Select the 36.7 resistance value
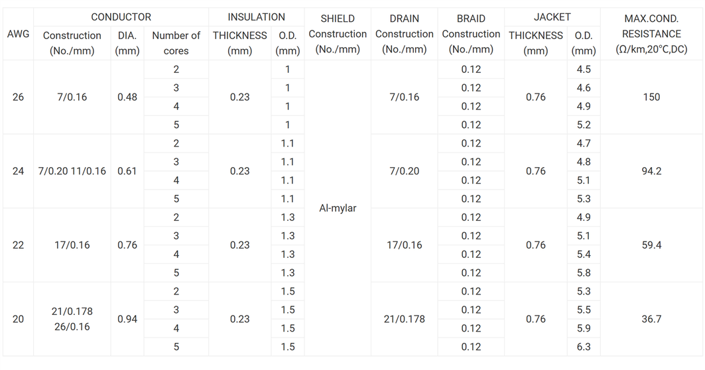705x370 pixels. [651, 319]
